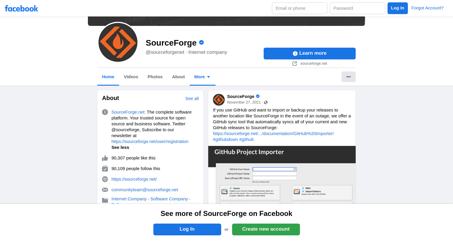Click the envelope email icon in About

click(x=105, y=190)
